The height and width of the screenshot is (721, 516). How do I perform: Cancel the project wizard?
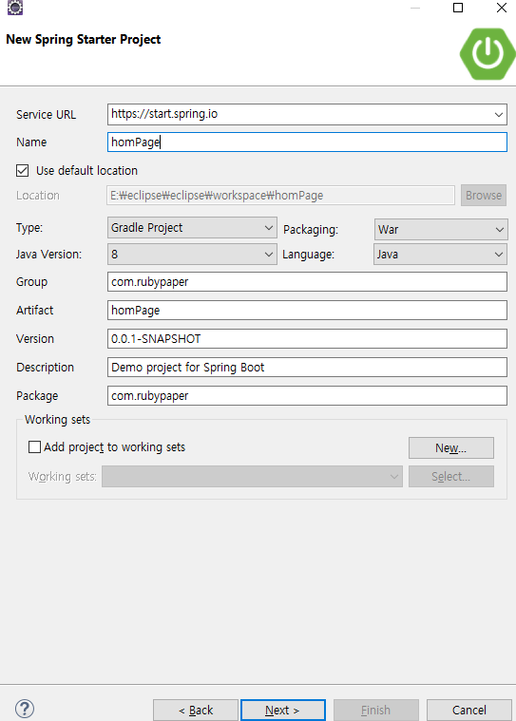469,711
